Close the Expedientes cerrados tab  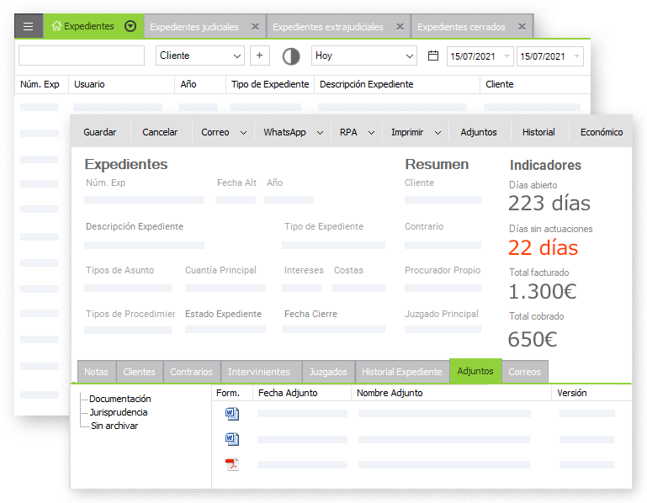tap(522, 27)
